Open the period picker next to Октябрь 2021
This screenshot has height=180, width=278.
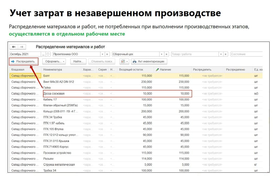tap(43, 54)
